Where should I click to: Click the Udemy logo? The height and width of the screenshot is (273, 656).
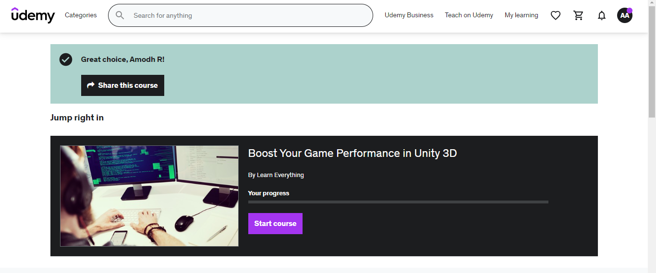(33, 15)
